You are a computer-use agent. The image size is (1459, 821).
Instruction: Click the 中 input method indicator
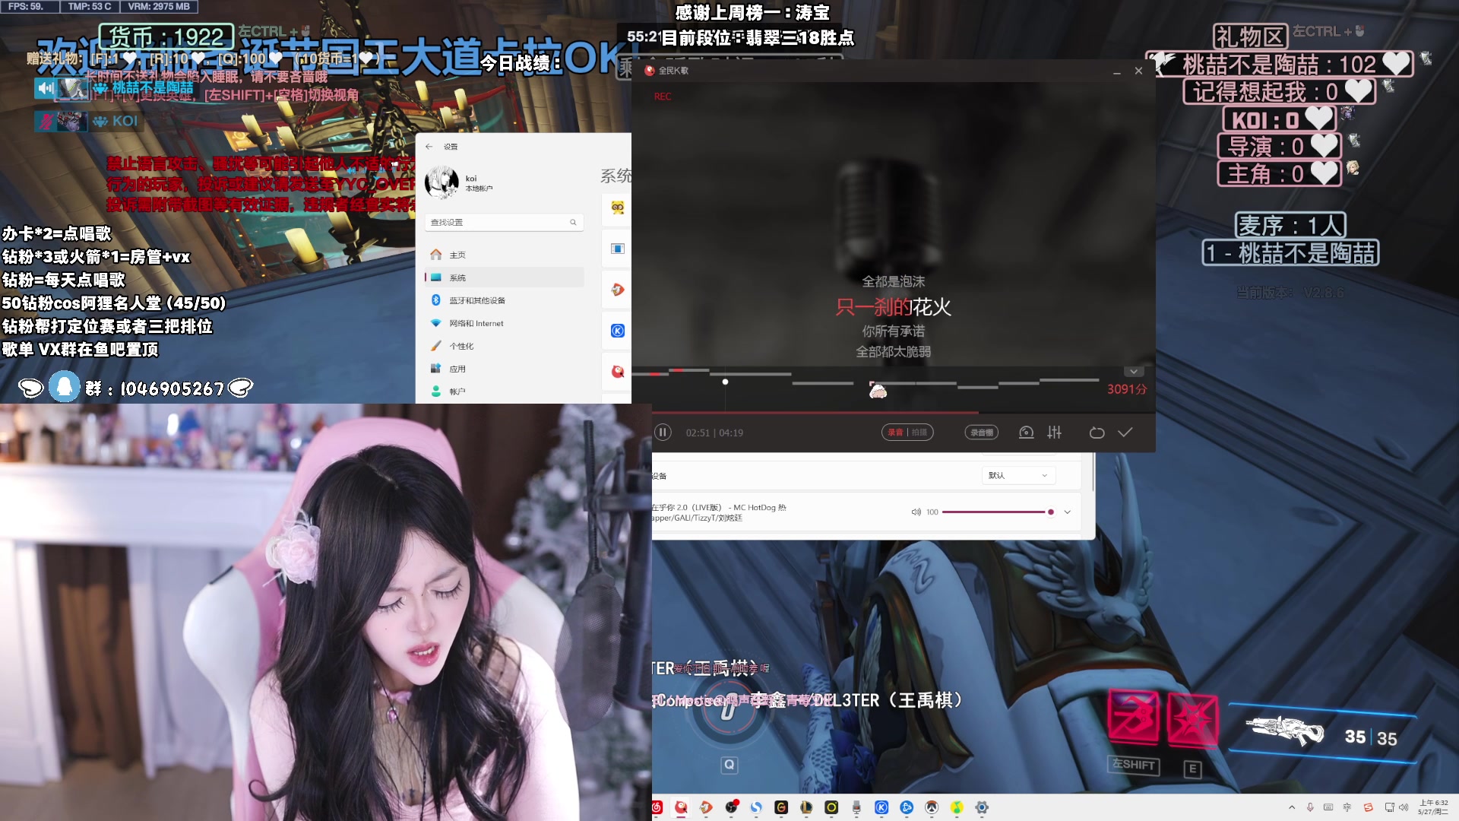click(x=1347, y=807)
